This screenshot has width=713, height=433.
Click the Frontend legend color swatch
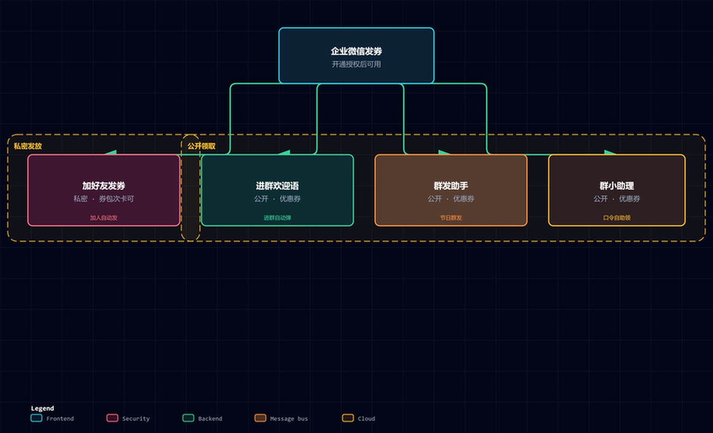(37, 418)
